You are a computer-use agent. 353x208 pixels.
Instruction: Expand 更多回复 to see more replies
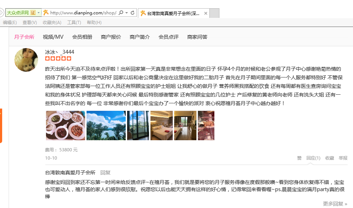point(335,204)
